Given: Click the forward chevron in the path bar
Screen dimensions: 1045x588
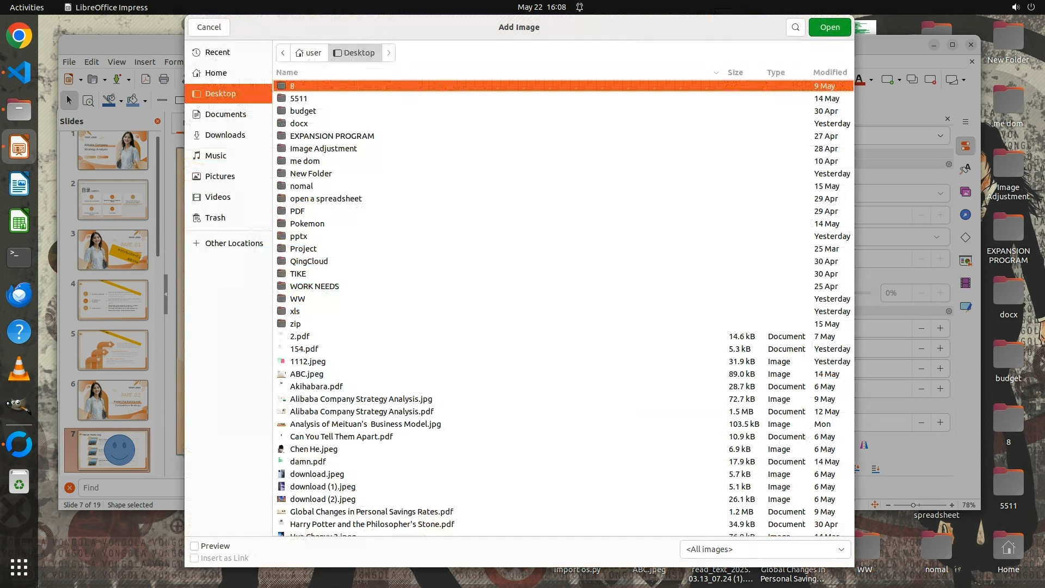Looking at the screenshot, I should click(389, 53).
